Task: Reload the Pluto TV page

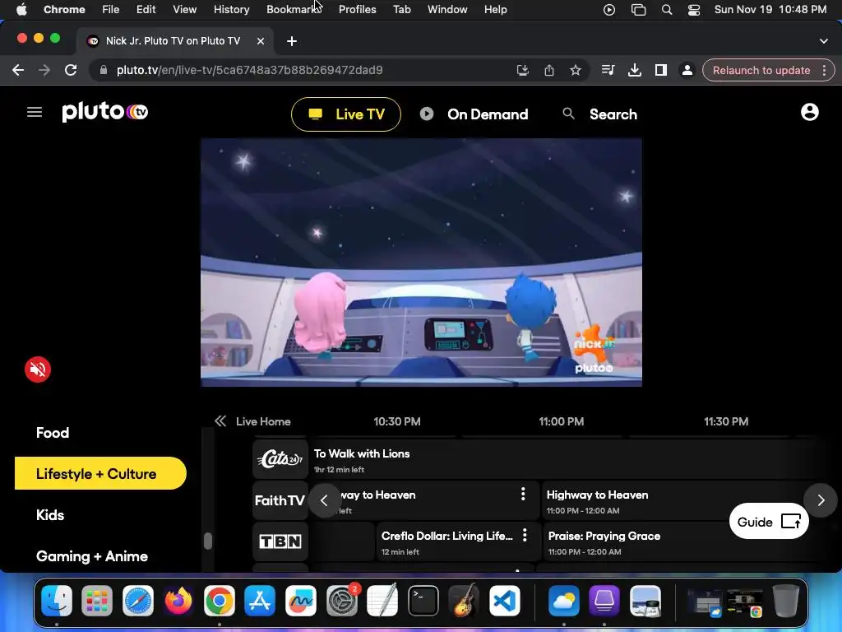Action: click(x=71, y=70)
